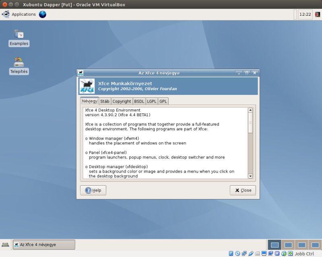This screenshot has height=257, width=322.
Task: Click the show desktop icon in bottom panel
Action: tap(5, 245)
